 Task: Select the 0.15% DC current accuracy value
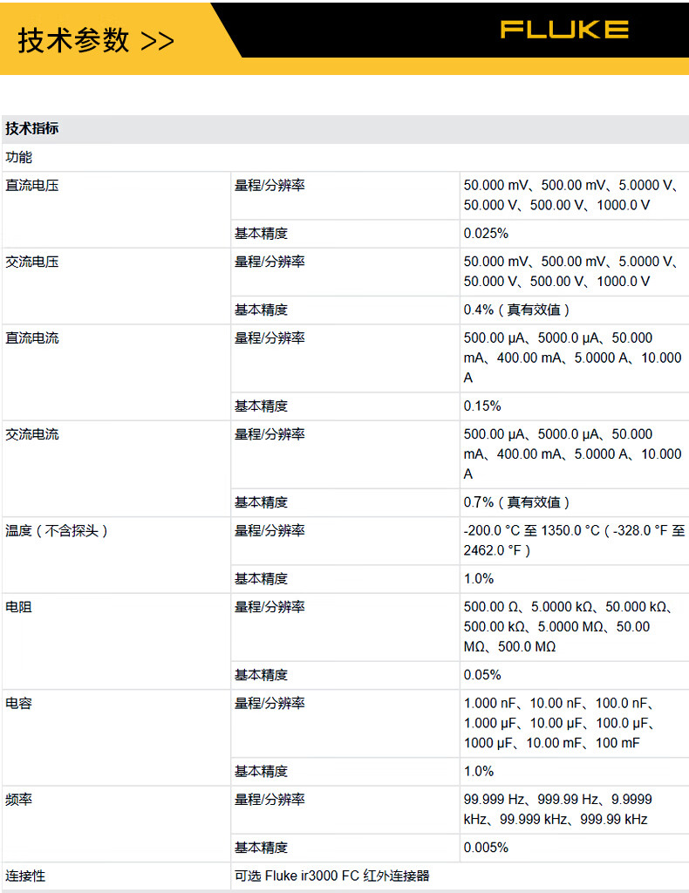[x=482, y=406]
